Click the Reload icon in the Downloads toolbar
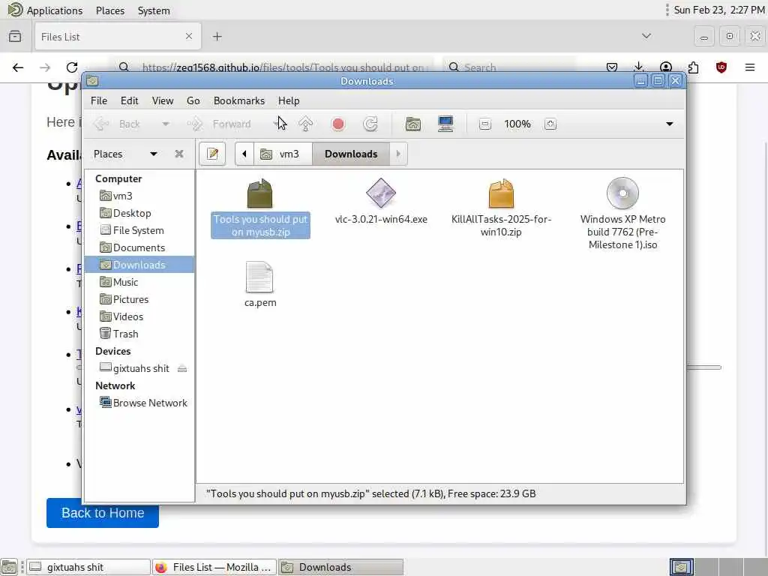 tap(370, 124)
